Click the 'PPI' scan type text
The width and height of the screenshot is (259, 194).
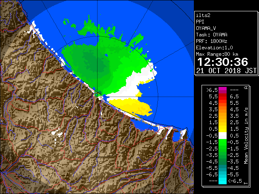click(200, 22)
